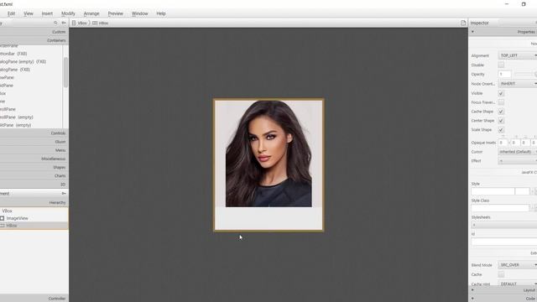
Task: Uncheck the Visible checkbox
Action: (501, 93)
